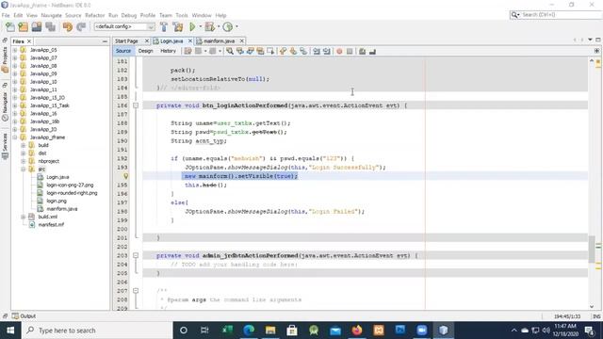Click the Stop Macro Recording square icon
Viewport: 603px width, 339px height.
click(350, 51)
